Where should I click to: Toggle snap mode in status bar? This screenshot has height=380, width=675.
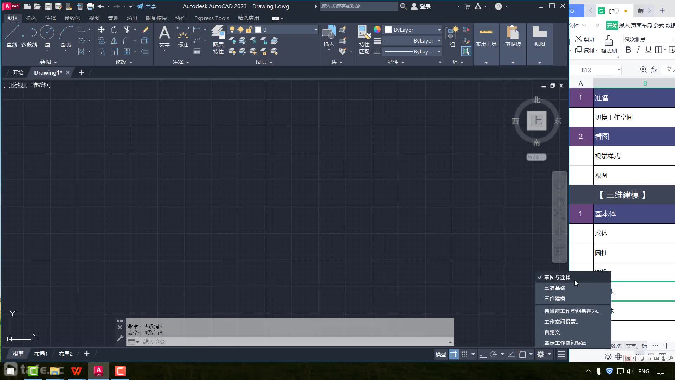[x=464, y=354]
